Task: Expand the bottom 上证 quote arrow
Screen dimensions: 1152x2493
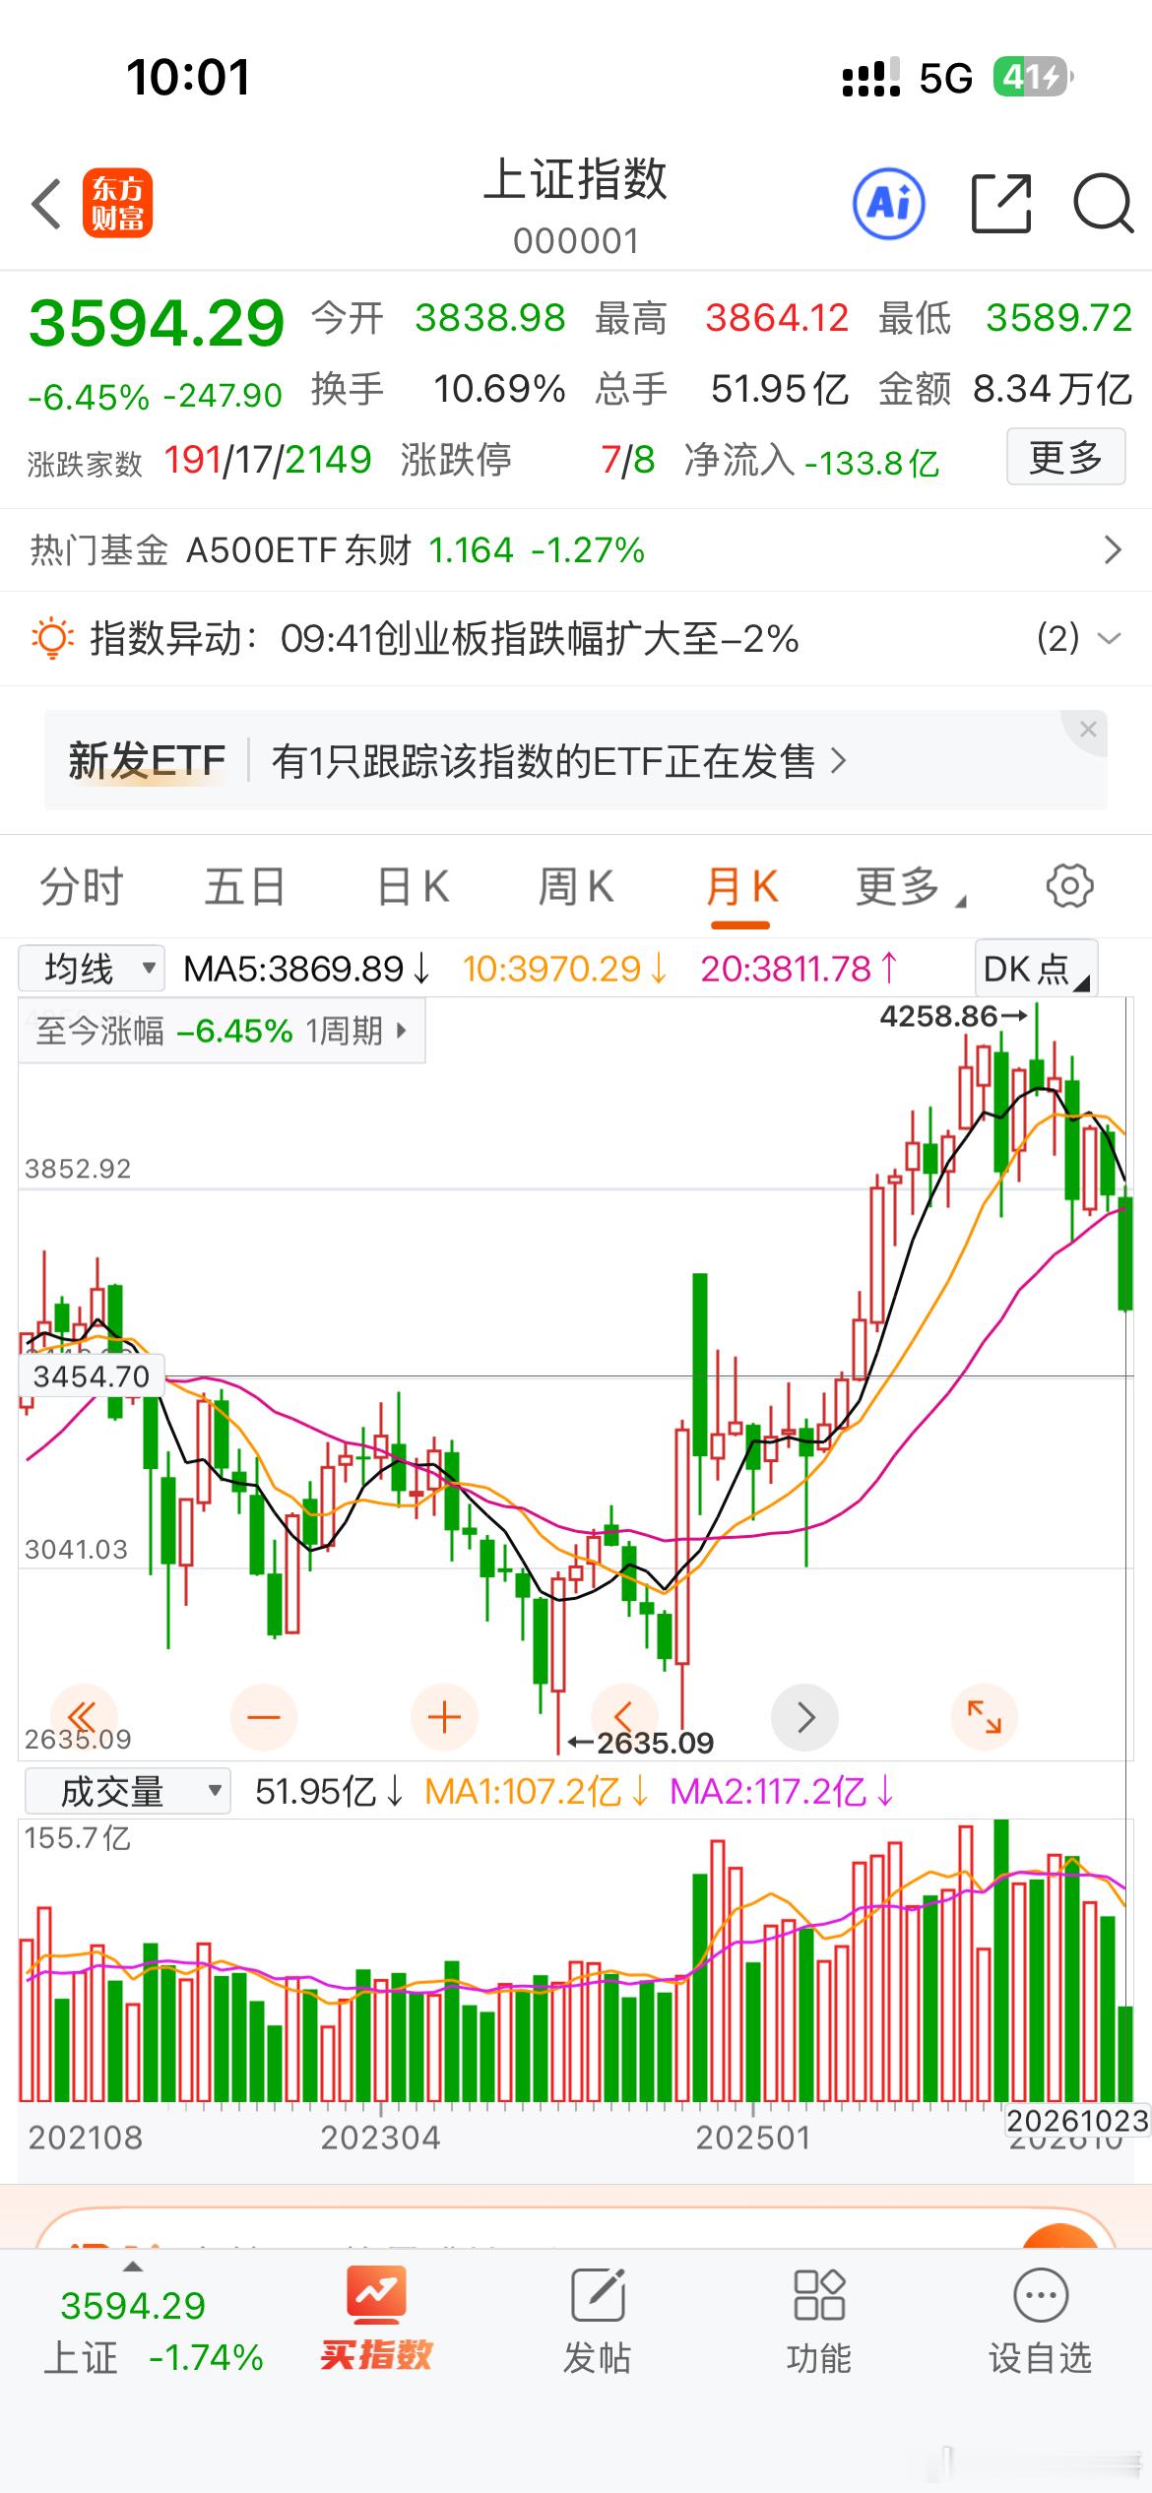Action: click(x=132, y=2267)
